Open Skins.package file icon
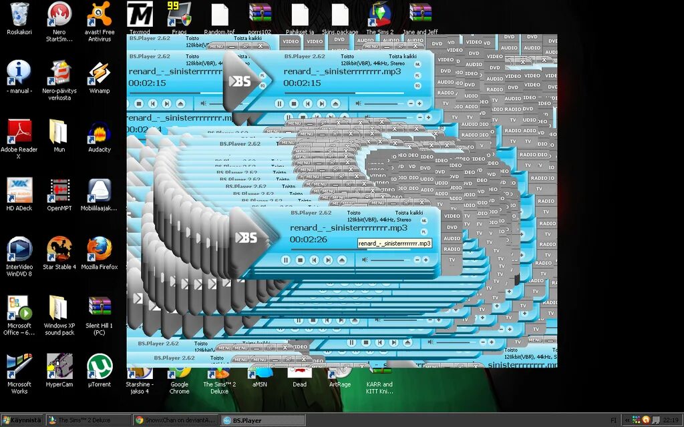684x427 pixels. [340, 19]
